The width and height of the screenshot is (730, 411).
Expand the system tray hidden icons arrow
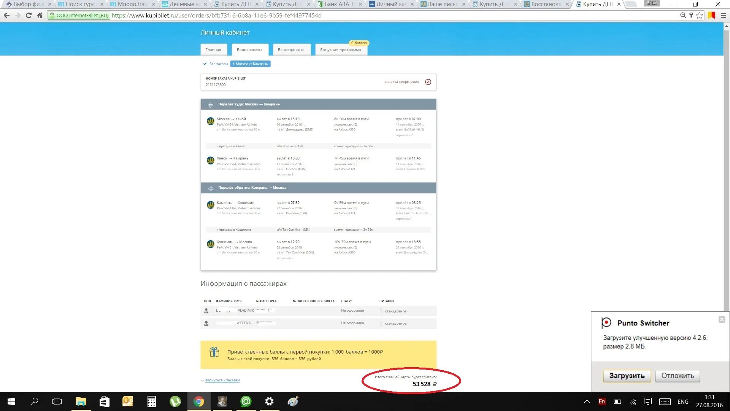[x=587, y=401]
